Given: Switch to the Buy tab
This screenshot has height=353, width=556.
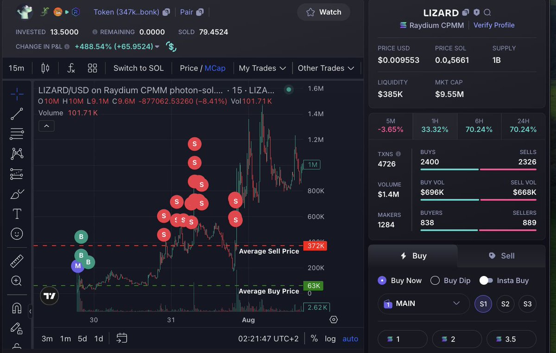Looking at the screenshot, I should 413,256.
